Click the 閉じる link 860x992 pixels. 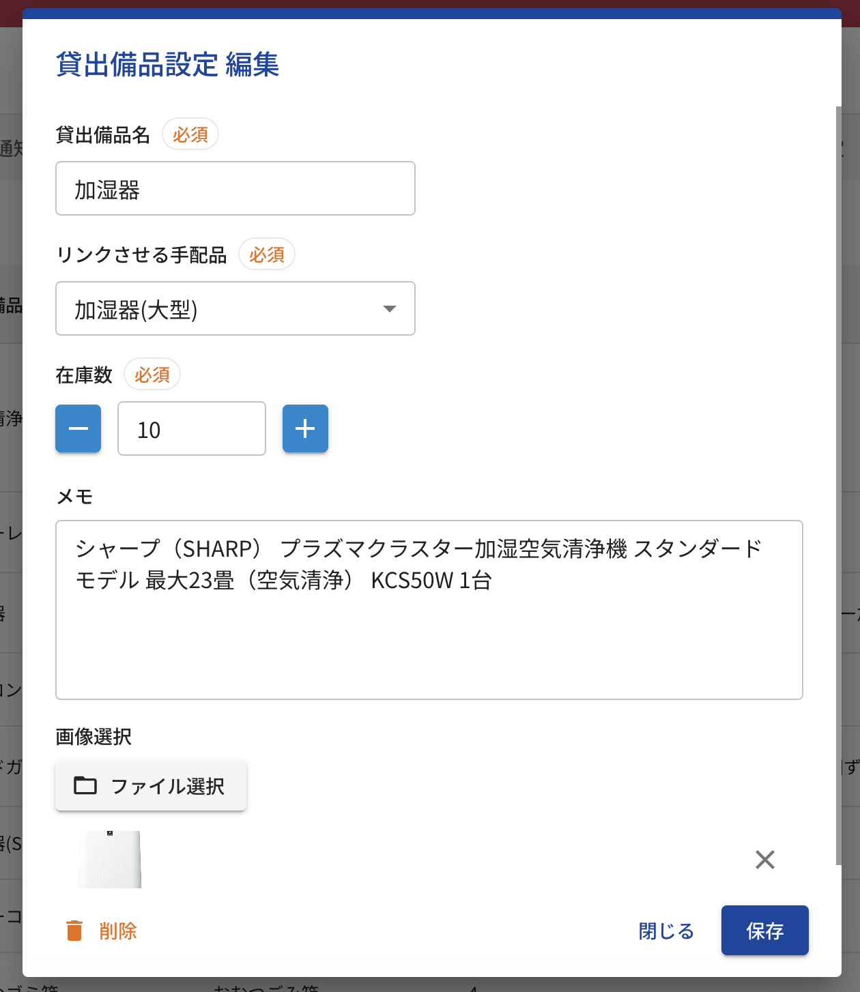tap(666, 931)
